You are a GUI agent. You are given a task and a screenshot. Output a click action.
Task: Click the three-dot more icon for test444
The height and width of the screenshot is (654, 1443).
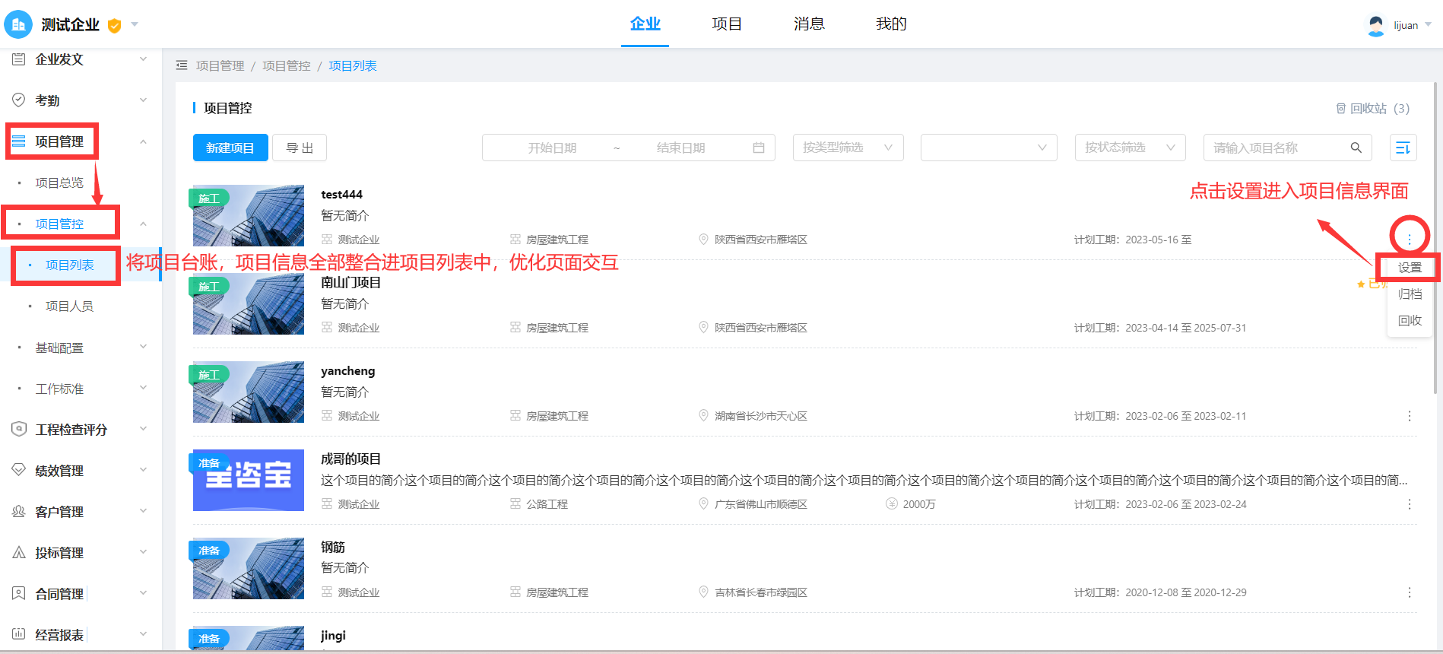pos(1410,240)
